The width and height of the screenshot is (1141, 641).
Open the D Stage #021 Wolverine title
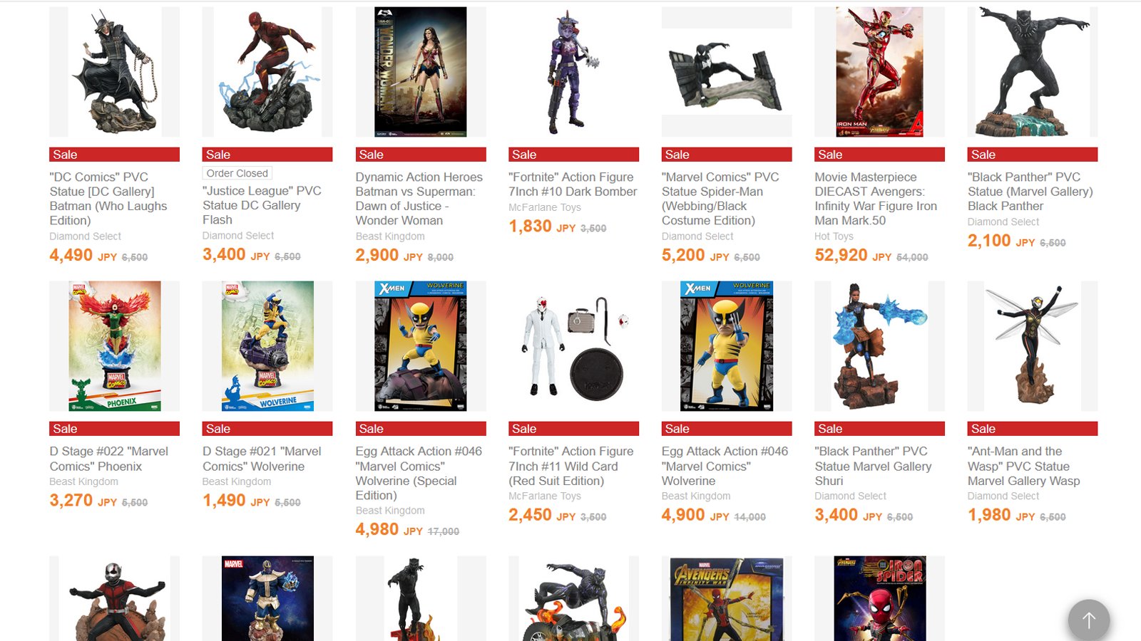click(262, 459)
